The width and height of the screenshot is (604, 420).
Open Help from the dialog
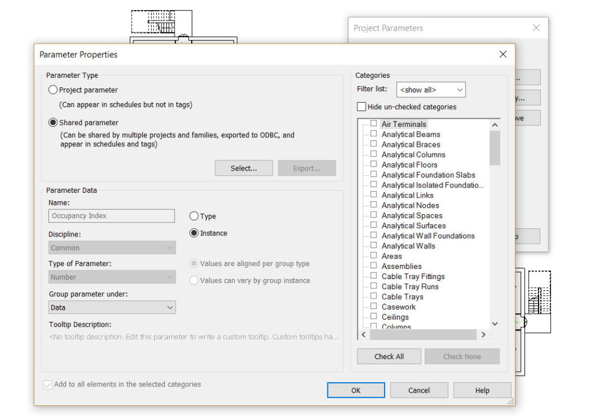coord(482,391)
